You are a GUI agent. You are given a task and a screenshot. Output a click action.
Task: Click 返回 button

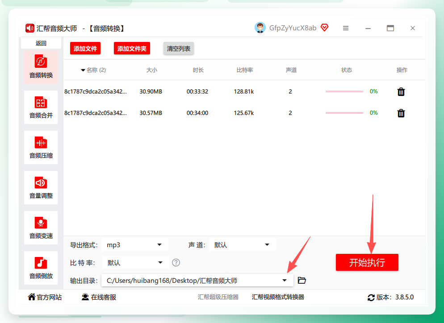pyautogui.click(x=41, y=43)
